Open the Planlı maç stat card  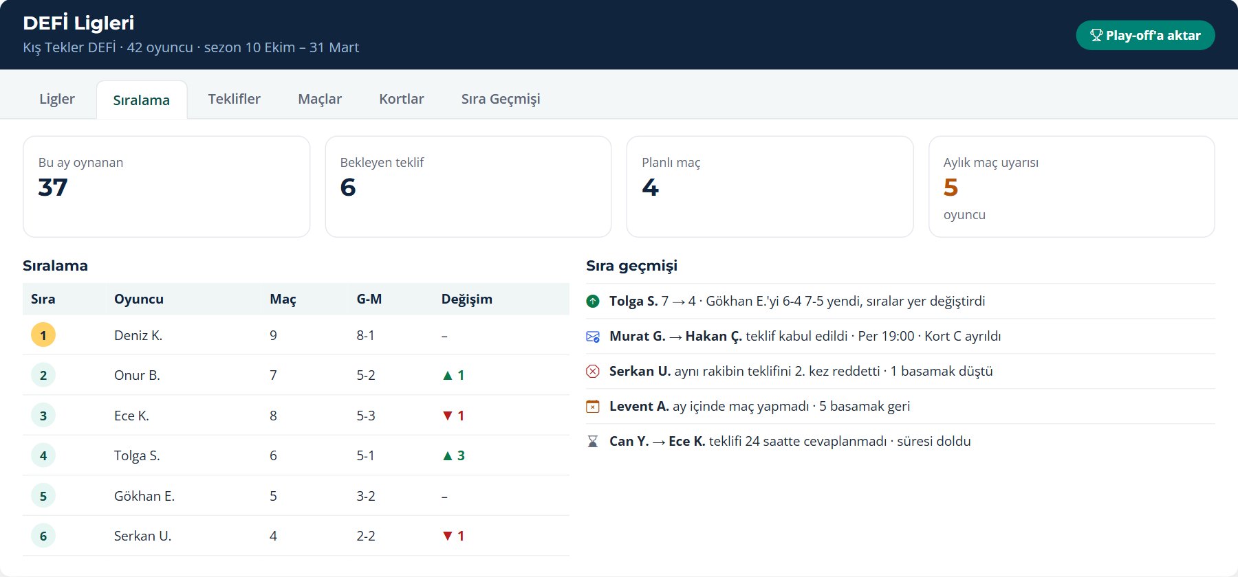click(x=770, y=187)
